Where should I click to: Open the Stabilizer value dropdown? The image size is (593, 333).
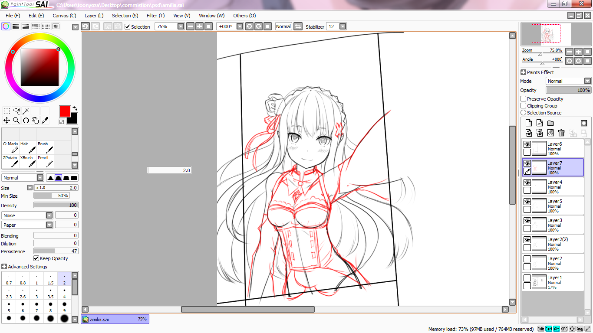(343, 26)
